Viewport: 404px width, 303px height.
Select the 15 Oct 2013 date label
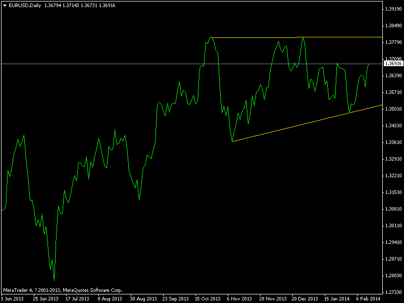[x=208, y=299]
